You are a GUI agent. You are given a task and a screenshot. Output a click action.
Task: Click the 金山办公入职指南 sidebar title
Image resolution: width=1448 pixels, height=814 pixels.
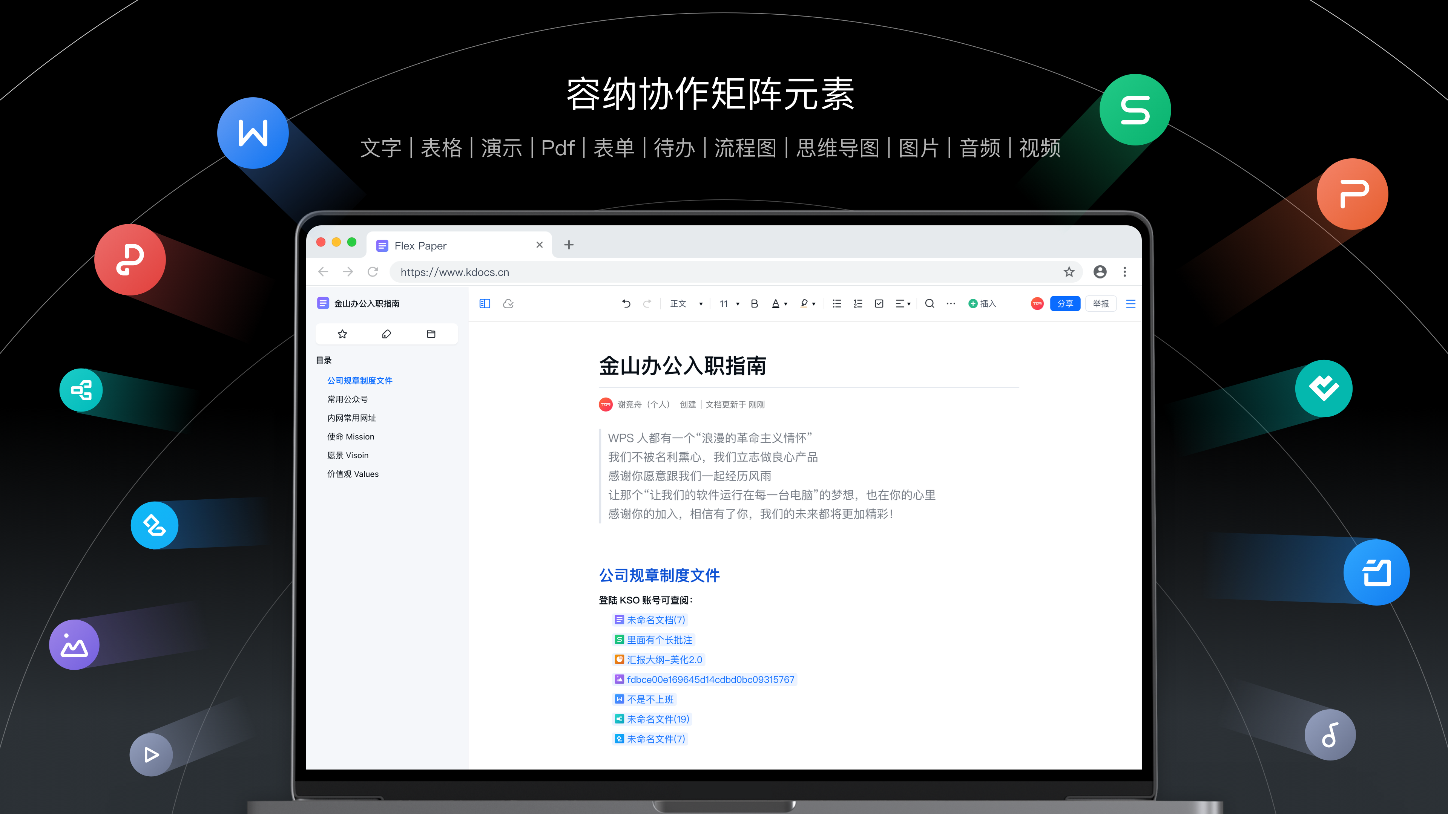click(367, 303)
